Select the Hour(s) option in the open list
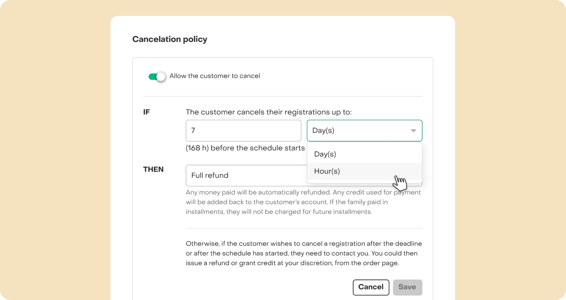The image size is (566, 300). pos(364,171)
